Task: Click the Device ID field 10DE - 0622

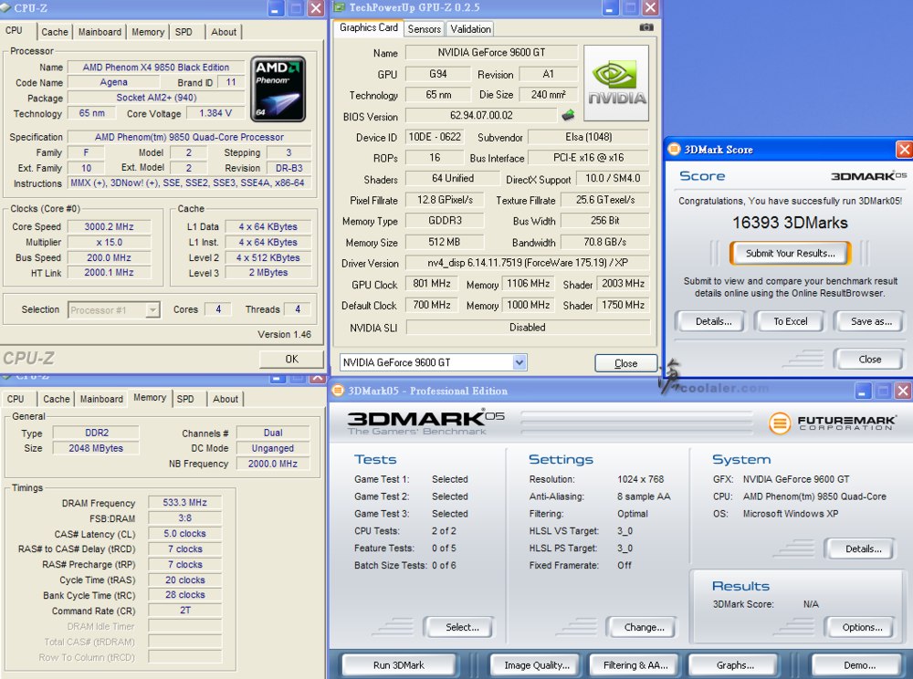Action: click(x=435, y=137)
